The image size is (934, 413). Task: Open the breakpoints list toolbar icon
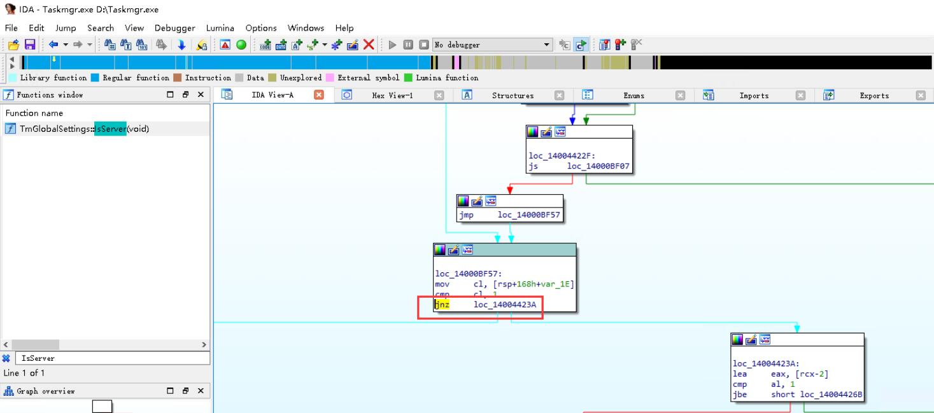[604, 45]
